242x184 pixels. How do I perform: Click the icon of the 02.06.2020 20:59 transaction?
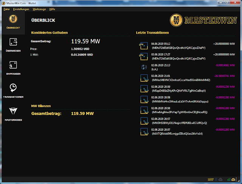[144, 89]
